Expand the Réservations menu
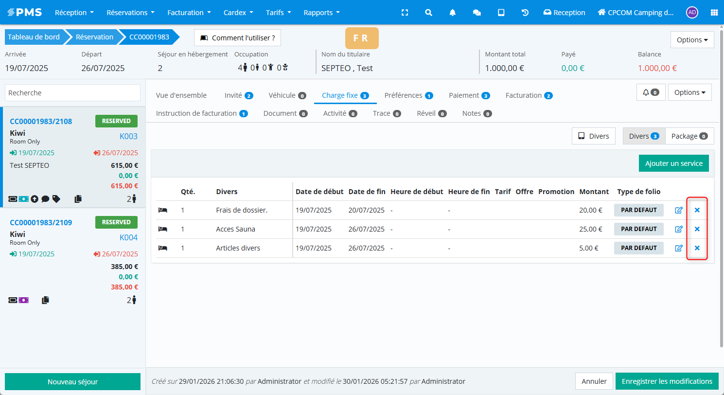The image size is (724, 395). click(x=130, y=13)
